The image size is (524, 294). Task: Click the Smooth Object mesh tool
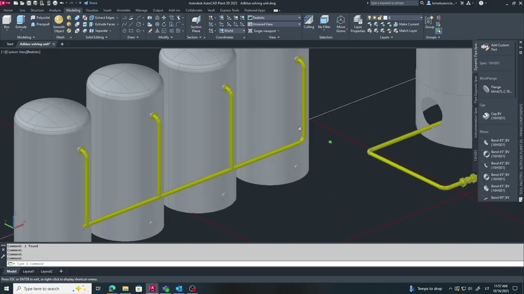coord(59,24)
